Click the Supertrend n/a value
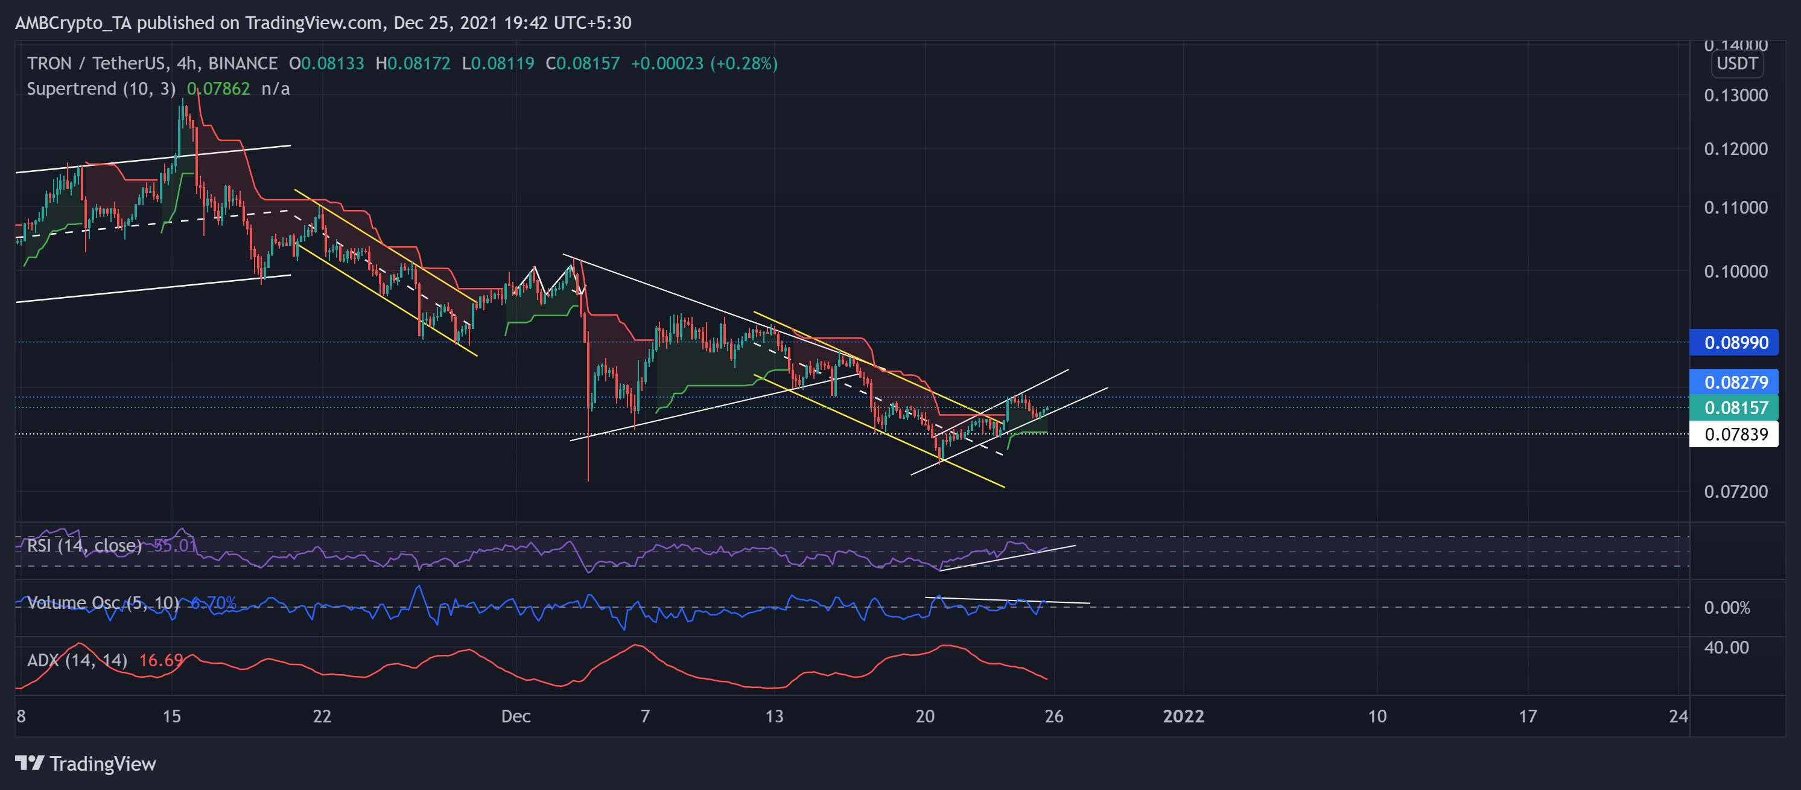The width and height of the screenshot is (1801, 790). tap(276, 89)
